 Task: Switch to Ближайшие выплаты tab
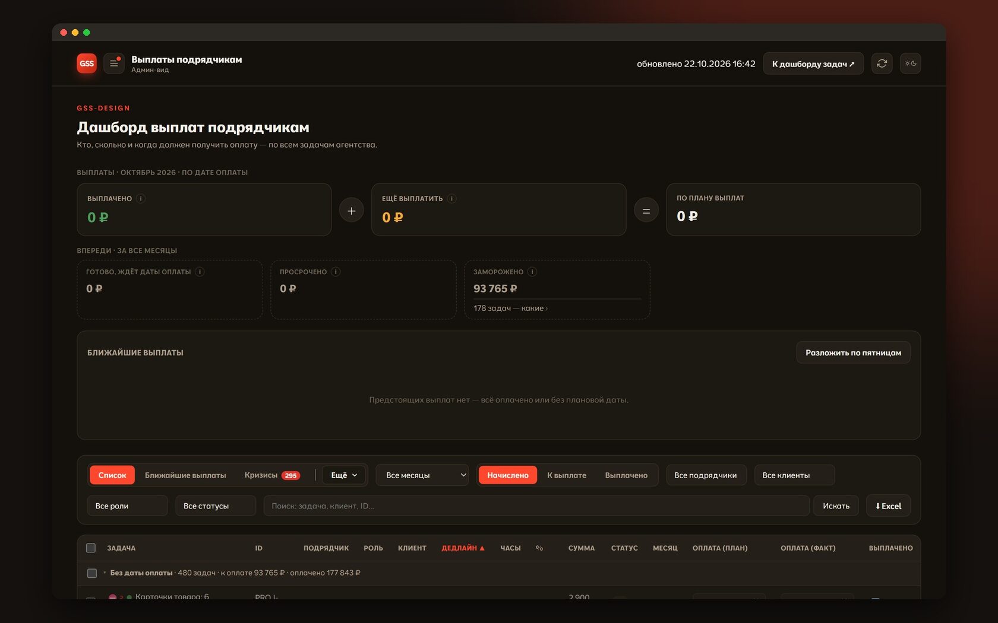point(185,475)
